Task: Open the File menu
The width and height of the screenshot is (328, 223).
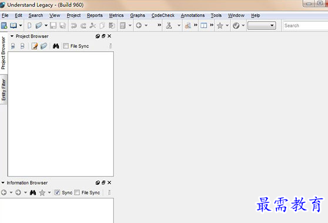Action: (5, 15)
